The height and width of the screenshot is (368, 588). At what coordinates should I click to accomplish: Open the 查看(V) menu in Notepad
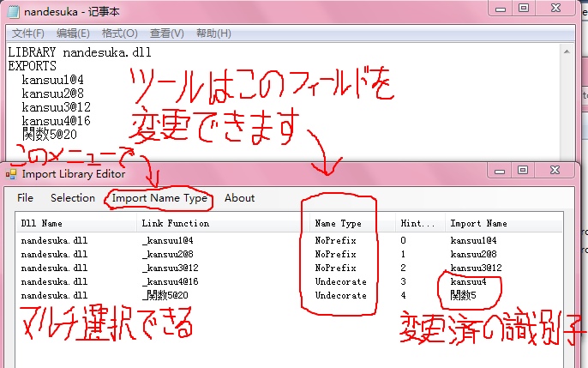pyautogui.click(x=167, y=33)
